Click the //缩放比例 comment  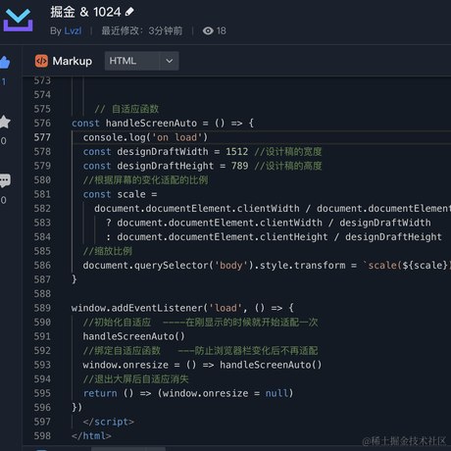[108, 251]
